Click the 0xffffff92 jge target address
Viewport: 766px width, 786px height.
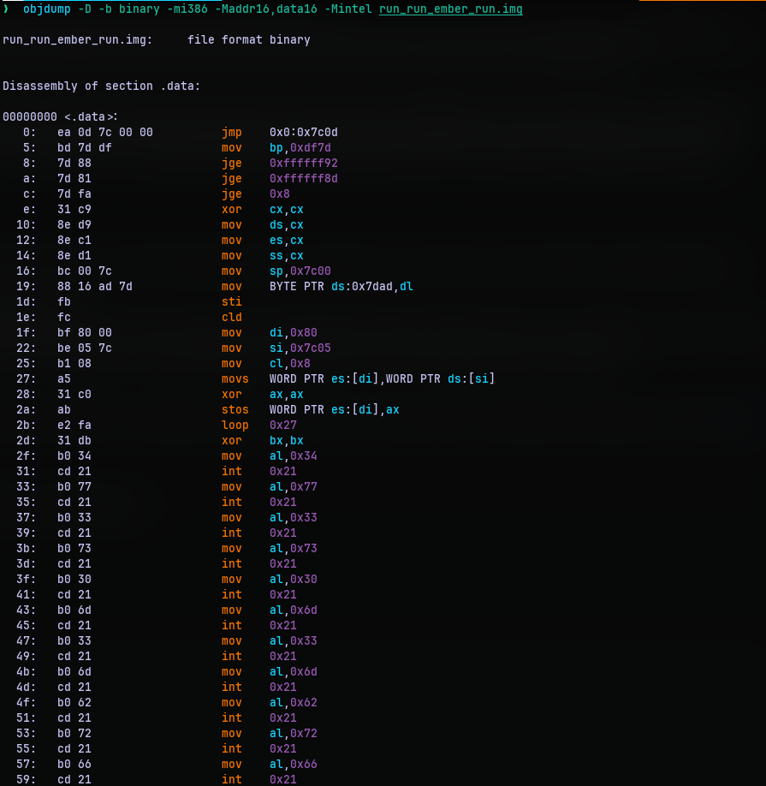tap(303, 163)
